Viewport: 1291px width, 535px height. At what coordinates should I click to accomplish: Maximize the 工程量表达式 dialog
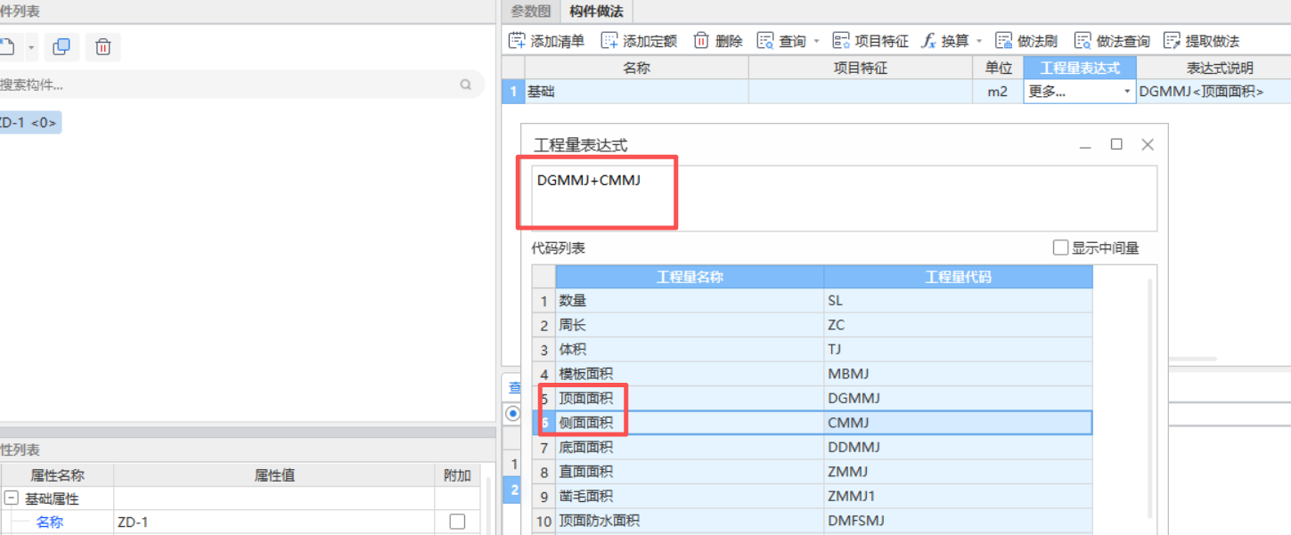coord(1116,144)
